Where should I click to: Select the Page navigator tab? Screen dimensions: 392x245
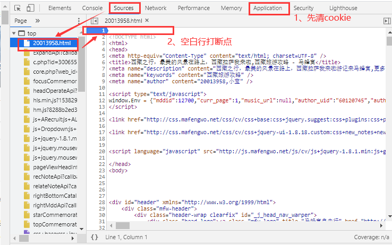21,21
